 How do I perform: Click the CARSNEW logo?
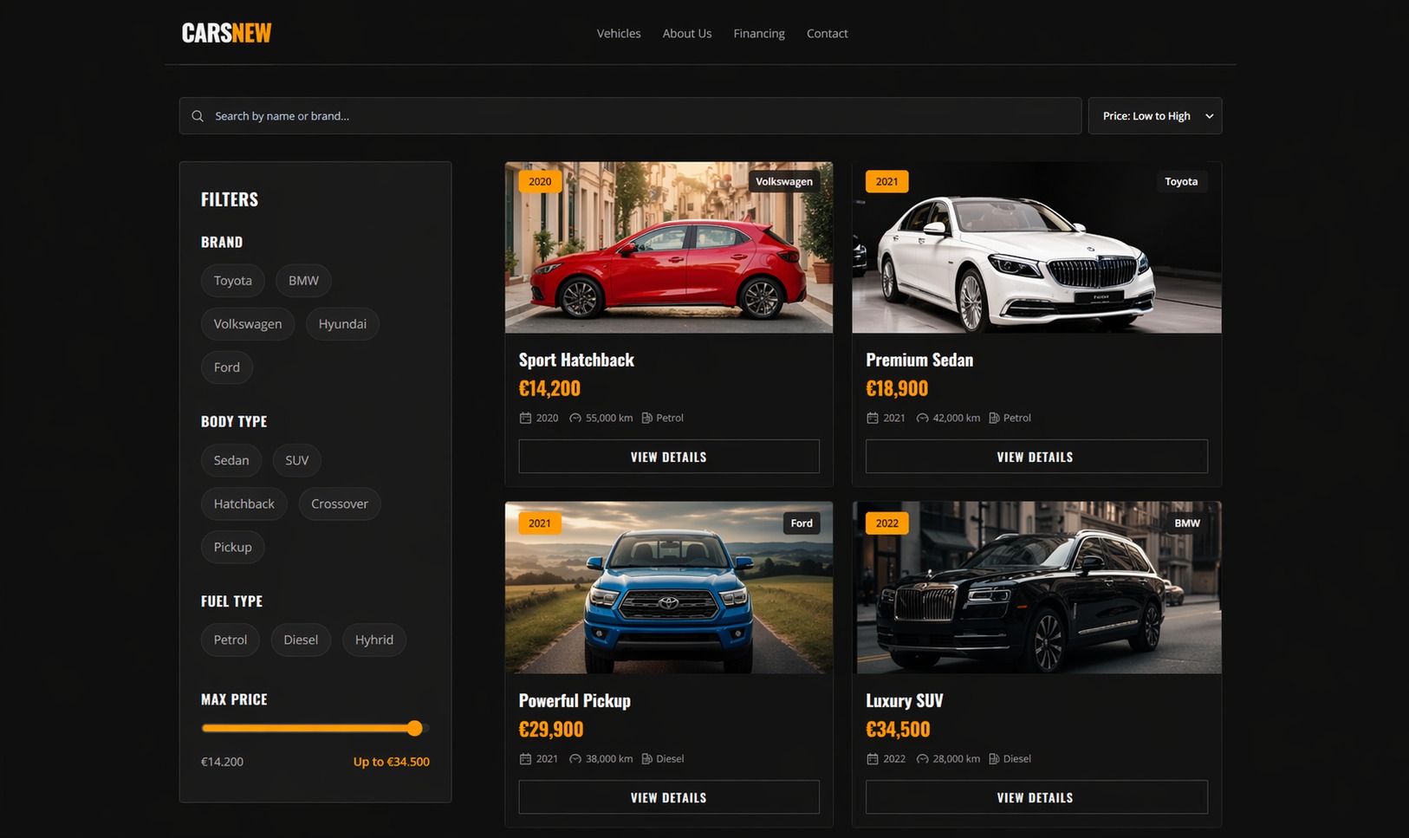click(226, 33)
